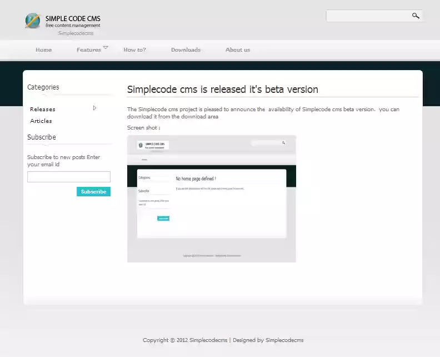Image resolution: width=440 pixels, height=357 pixels.
Task: Click the Subscribe button
Action: (x=93, y=191)
